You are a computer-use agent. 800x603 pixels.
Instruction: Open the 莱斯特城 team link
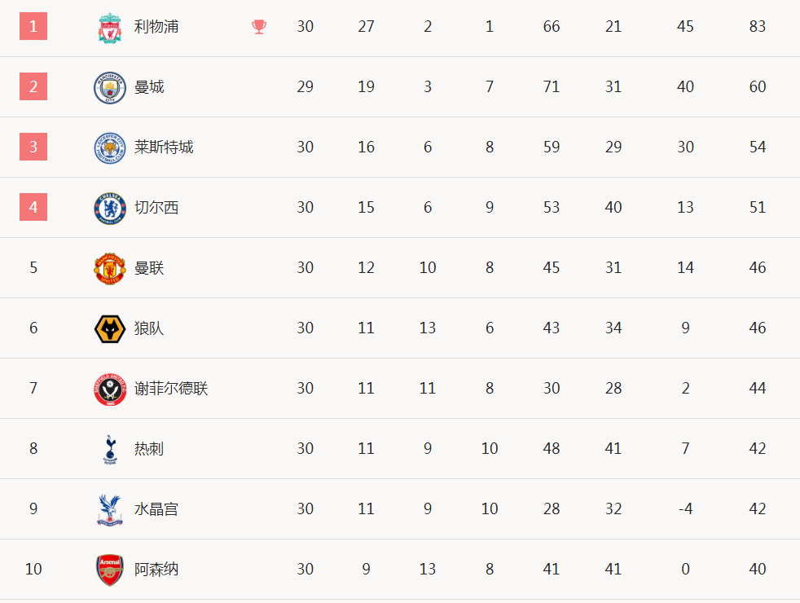[164, 147]
